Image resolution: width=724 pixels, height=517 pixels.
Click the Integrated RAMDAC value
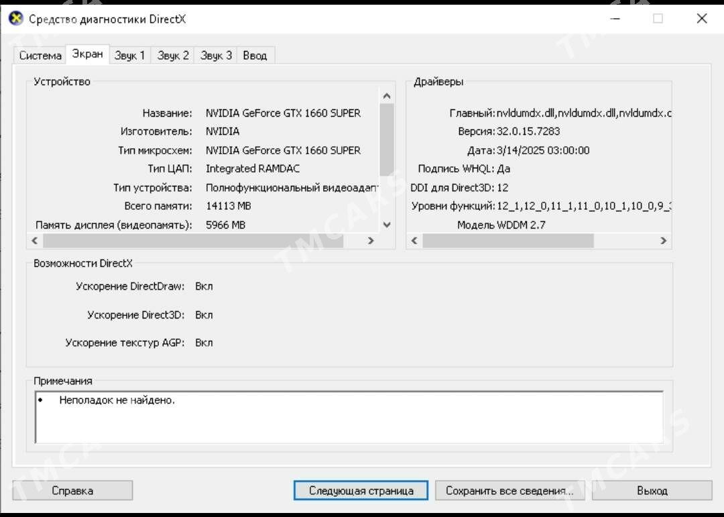point(253,169)
